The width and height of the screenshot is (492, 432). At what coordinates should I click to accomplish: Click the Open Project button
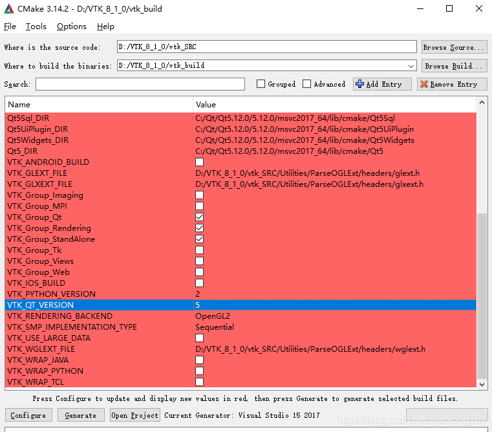pyautogui.click(x=135, y=415)
